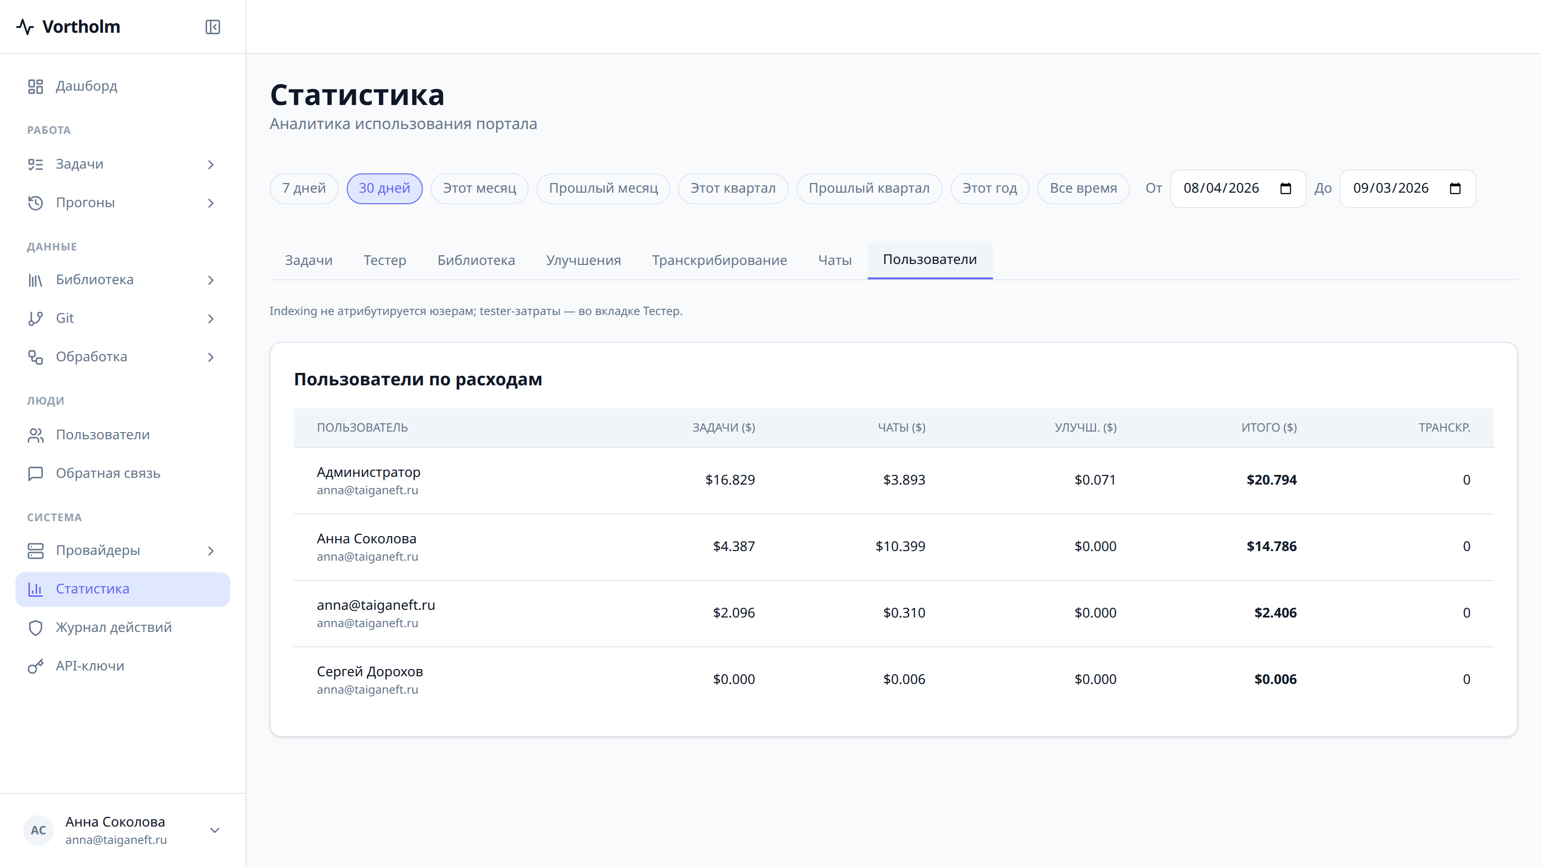This screenshot has width=1541, height=867.
Task: Switch to the Тестер tab
Action: [x=385, y=260]
